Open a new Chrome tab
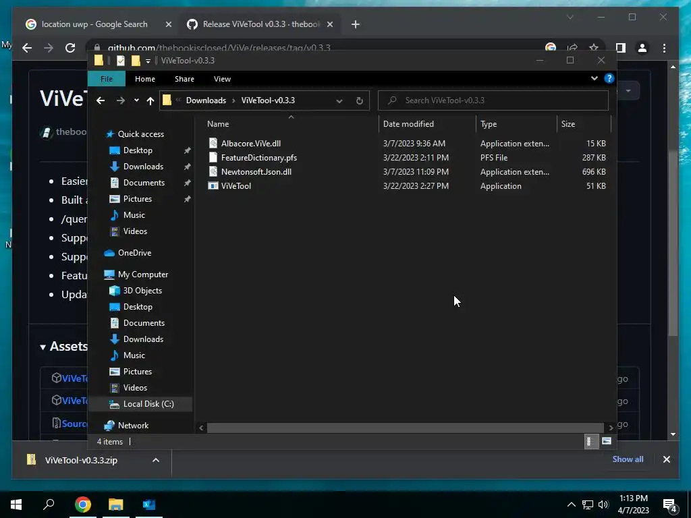This screenshot has height=518, width=691. pos(356,25)
